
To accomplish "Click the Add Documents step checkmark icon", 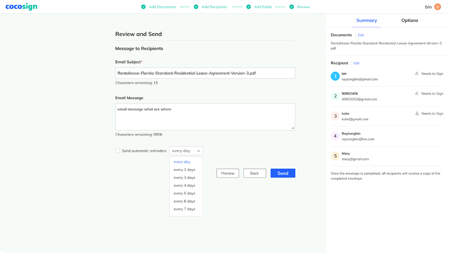I will click(143, 7).
